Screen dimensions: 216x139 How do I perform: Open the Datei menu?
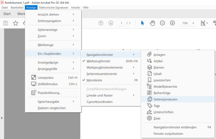tap(4, 7)
